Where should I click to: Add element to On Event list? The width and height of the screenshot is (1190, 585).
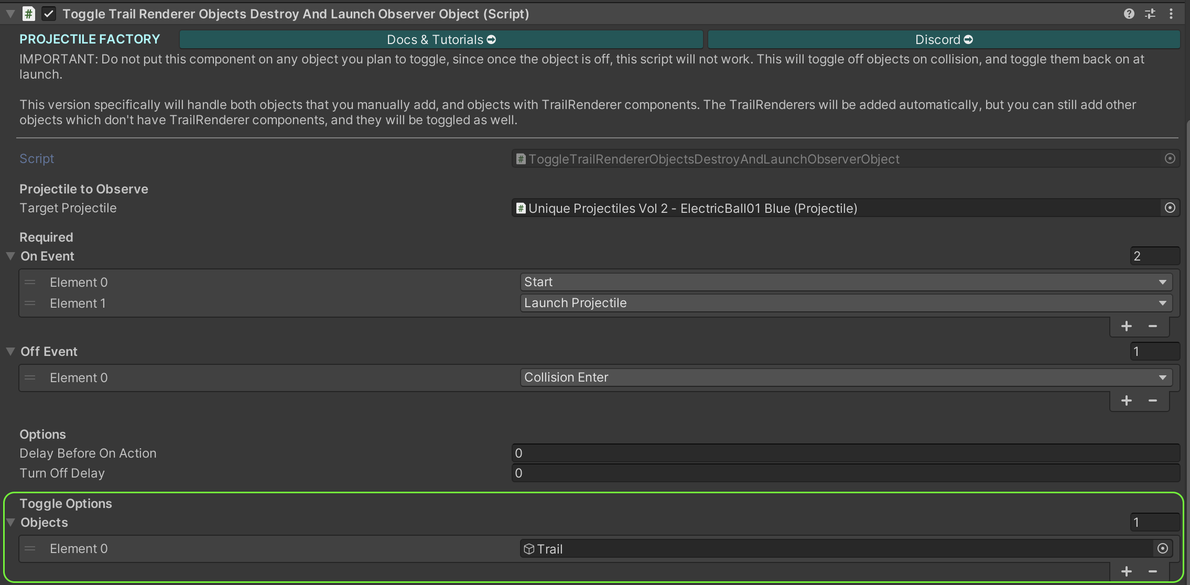pos(1126,326)
